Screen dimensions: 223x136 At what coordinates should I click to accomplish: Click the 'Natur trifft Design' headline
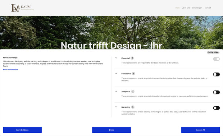[111, 45]
